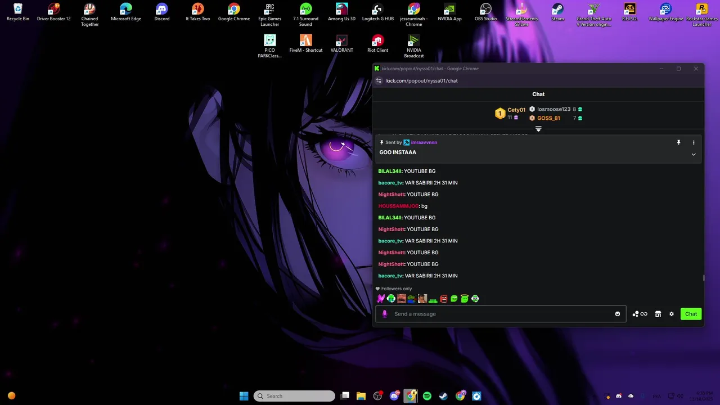Viewport: 720px width, 405px height.
Task: Click the GOO INSTAAA pinned message text
Action: [x=398, y=152]
